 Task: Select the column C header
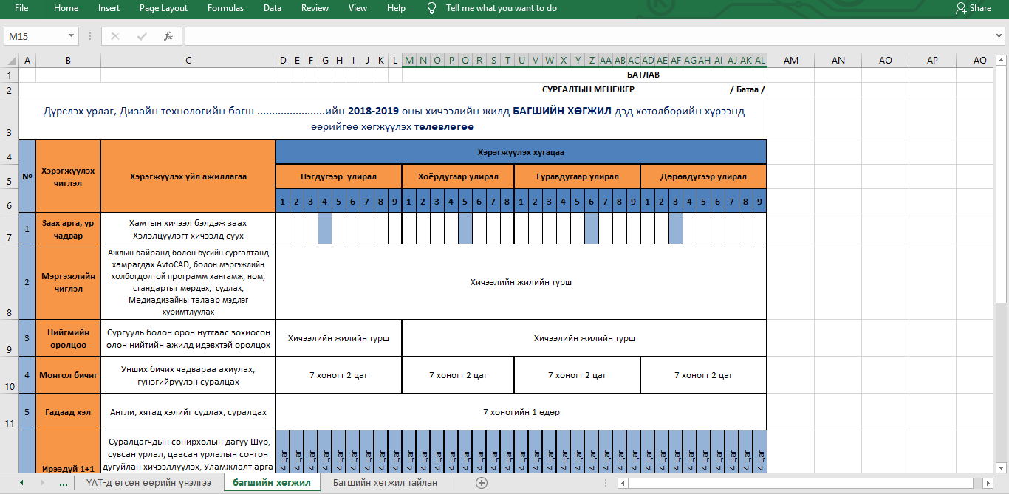click(x=188, y=61)
